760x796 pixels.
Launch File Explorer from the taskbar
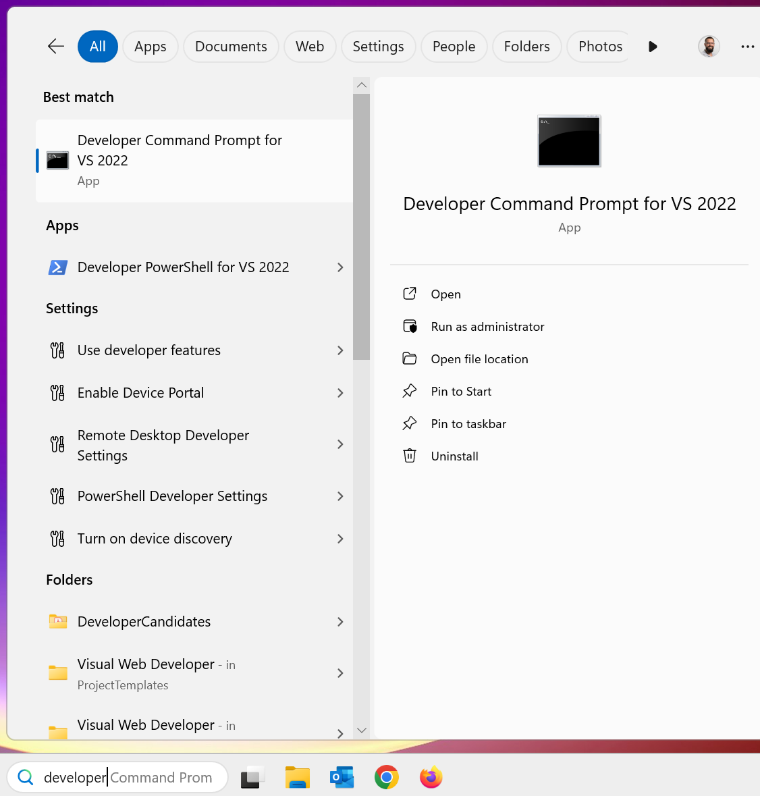pos(297,778)
